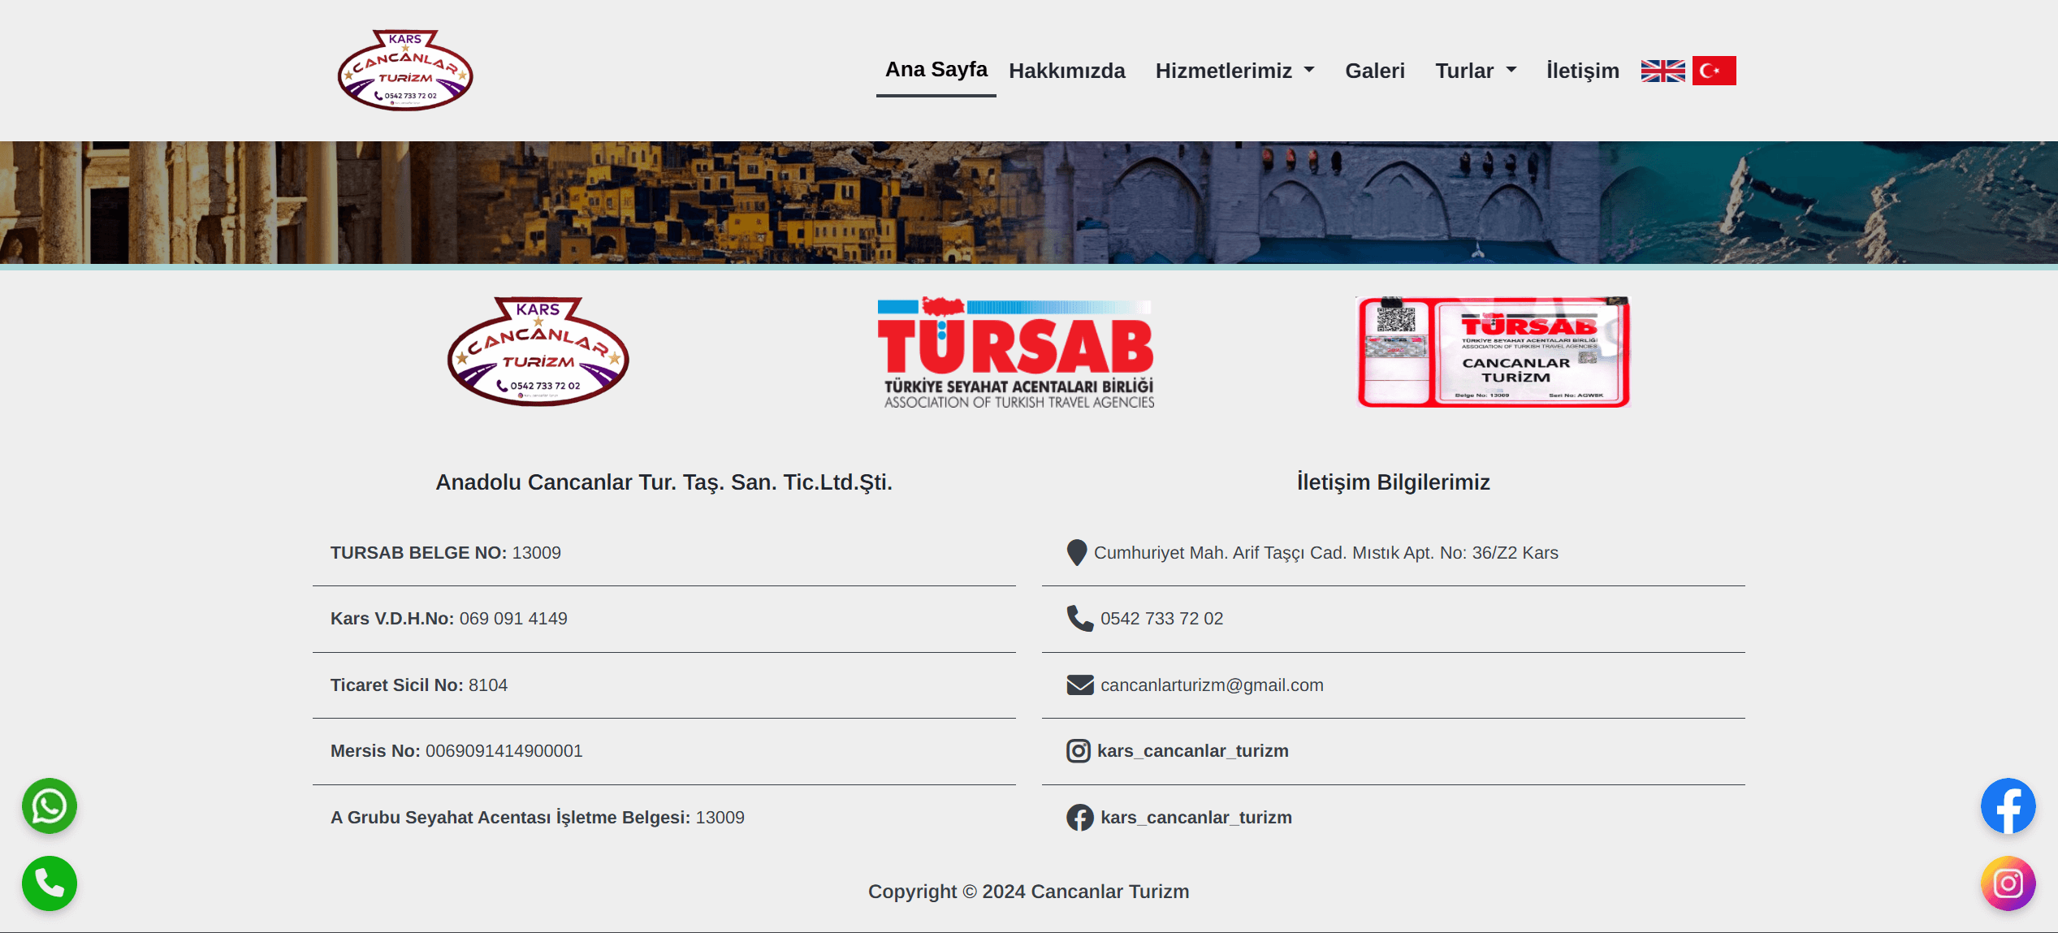Screen dimensions: 2058x933
Task: Click Instagram icon in contact list
Action: [1079, 750]
